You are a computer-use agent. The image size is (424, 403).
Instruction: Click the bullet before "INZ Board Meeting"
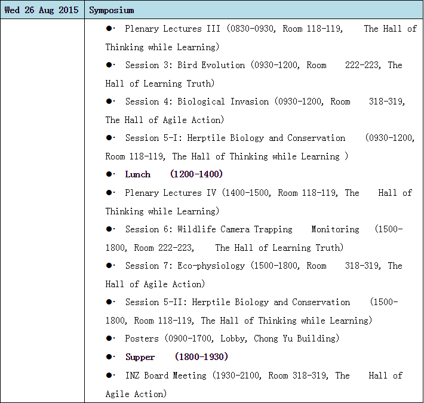109,376
